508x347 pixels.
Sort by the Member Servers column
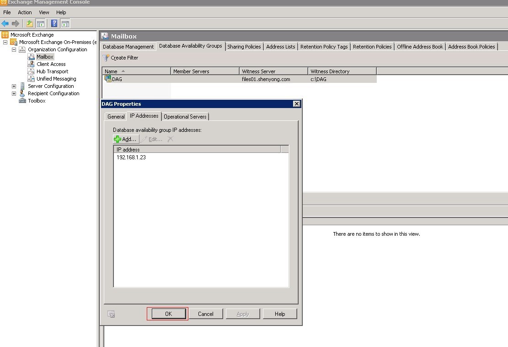click(x=205, y=71)
